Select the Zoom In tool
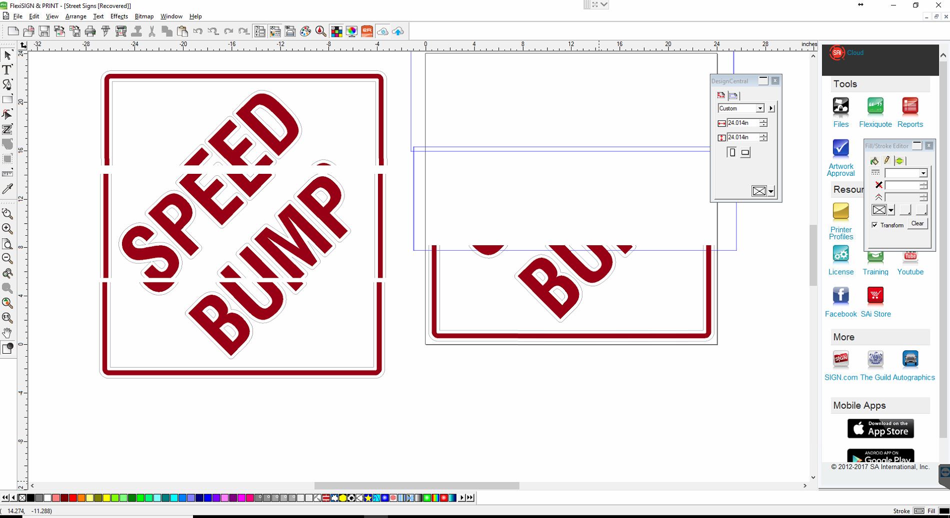The width and height of the screenshot is (950, 518). click(7, 229)
